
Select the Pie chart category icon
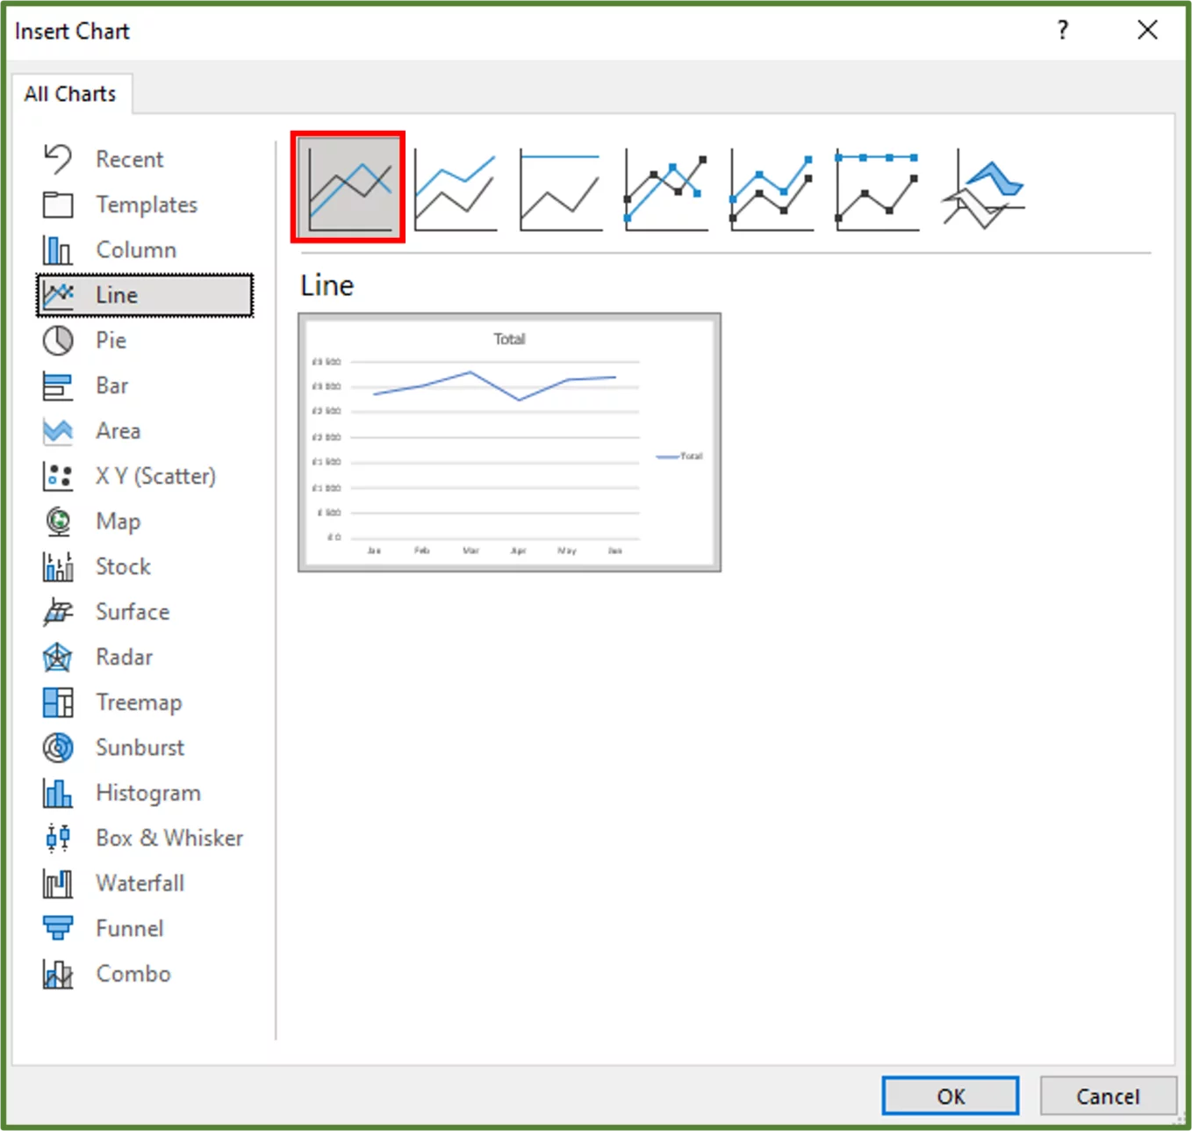(57, 341)
